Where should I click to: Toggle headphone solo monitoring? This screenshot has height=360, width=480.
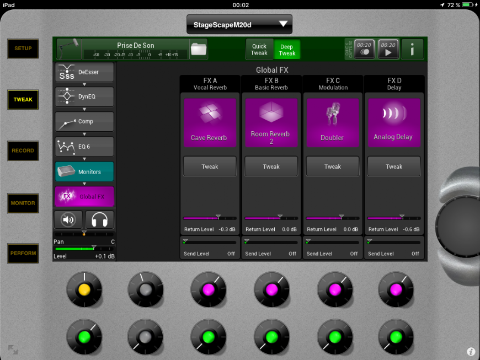click(x=99, y=220)
